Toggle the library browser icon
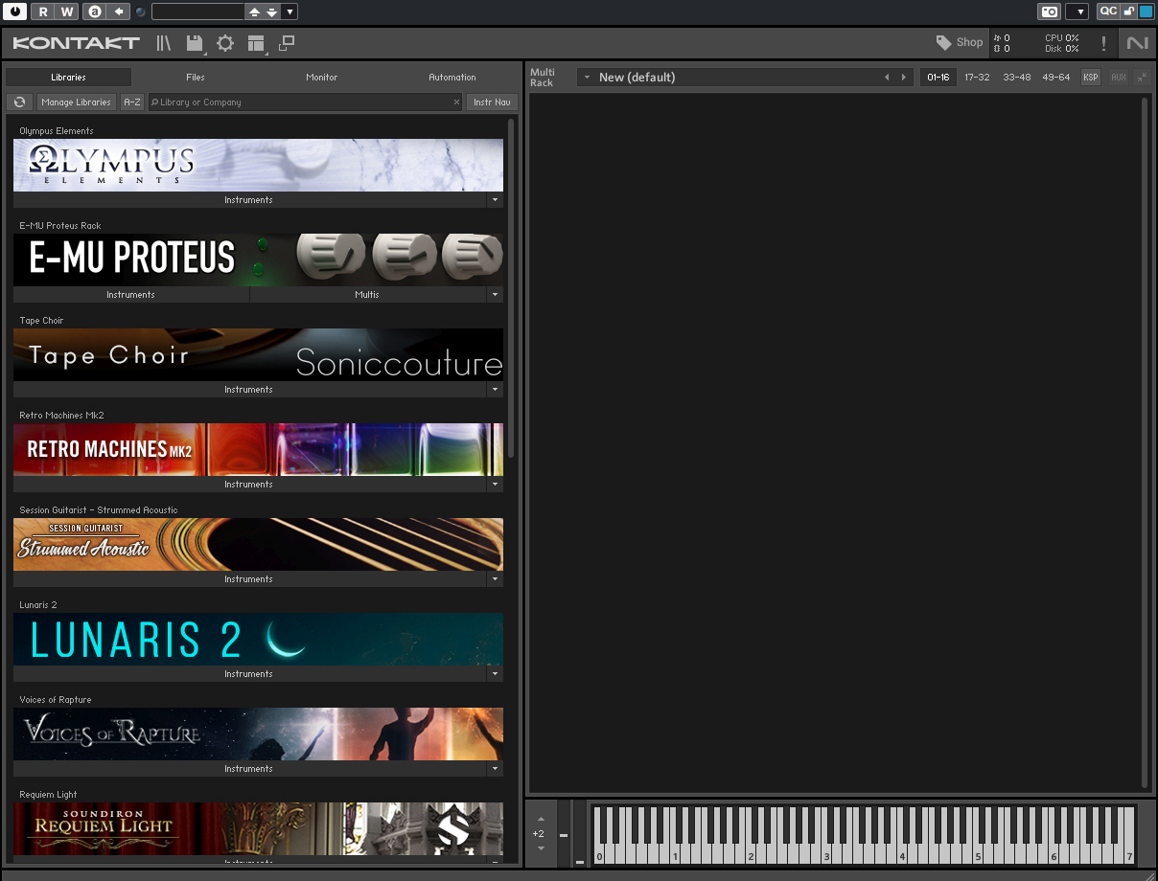 tap(164, 43)
